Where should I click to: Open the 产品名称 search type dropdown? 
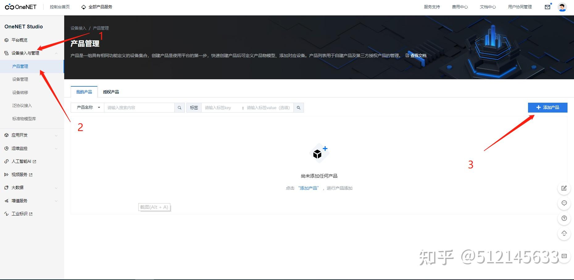(88, 108)
